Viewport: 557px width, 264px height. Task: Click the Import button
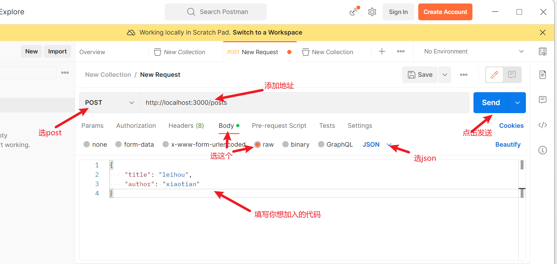tap(57, 51)
